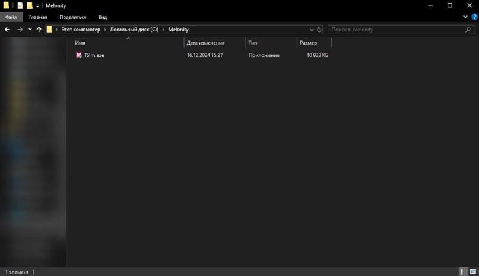
Task: Open the recent locations dropdown
Action: 30,29
